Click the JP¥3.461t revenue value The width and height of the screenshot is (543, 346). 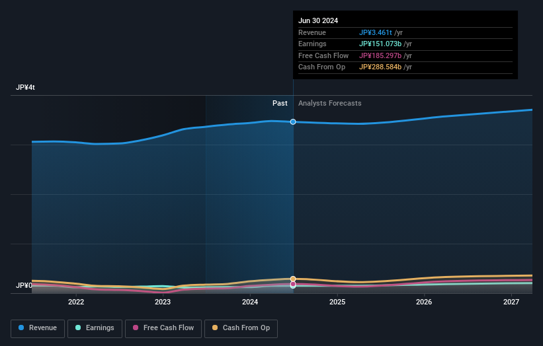coord(376,32)
